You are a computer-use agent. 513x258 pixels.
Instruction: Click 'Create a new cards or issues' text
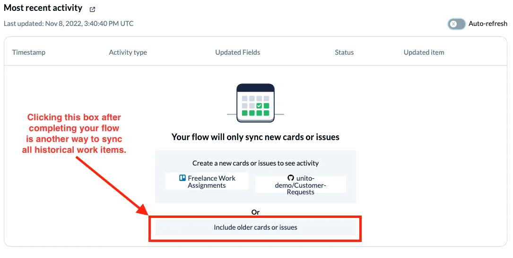pyautogui.click(x=255, y=163)
